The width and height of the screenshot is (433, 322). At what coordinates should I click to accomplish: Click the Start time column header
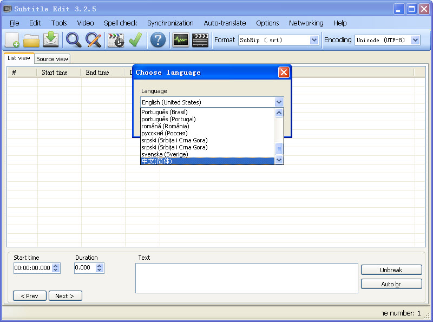point(59,73)
